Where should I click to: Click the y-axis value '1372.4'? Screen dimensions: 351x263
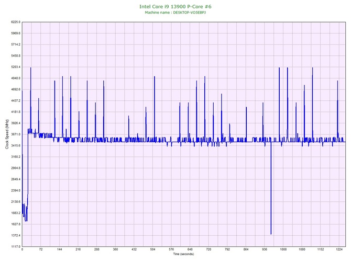point(16,235)
